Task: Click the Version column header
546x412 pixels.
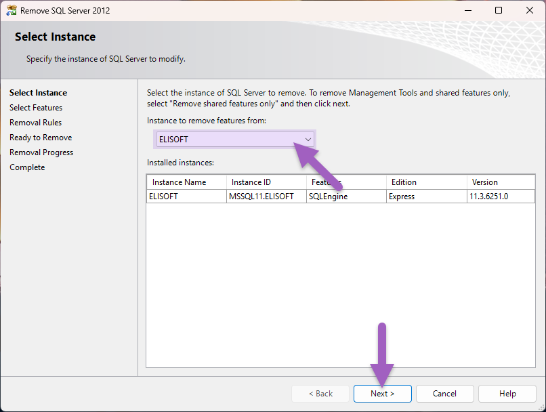Action: click(501, 182)
